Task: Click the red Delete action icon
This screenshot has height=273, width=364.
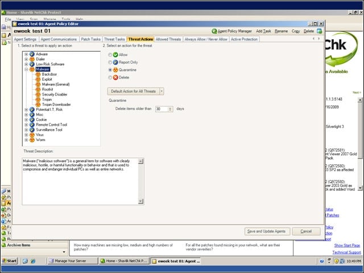Action: (x=115, y=77)
